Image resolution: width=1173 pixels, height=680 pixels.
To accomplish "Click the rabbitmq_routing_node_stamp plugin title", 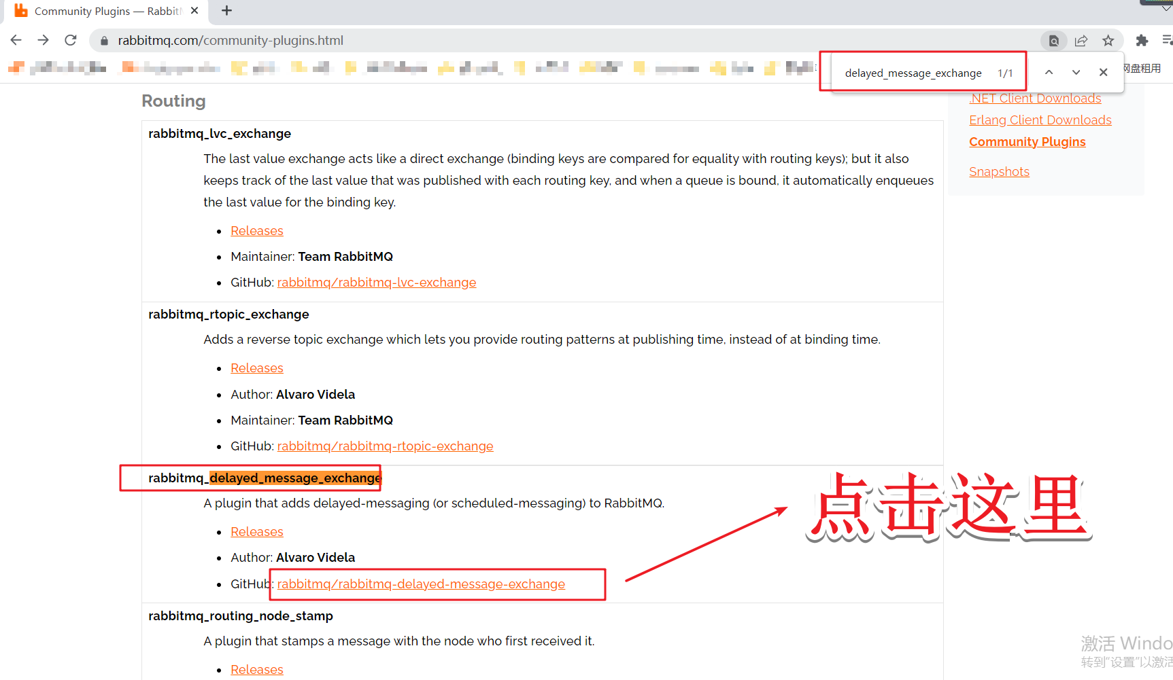I will pyautogui.click(x=241, y=616).
